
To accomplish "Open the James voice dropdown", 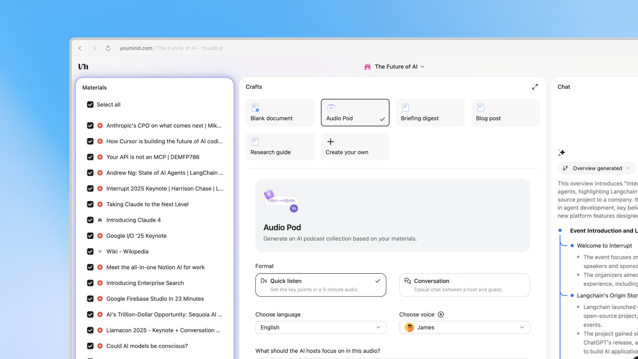I will tap(464, 327).
